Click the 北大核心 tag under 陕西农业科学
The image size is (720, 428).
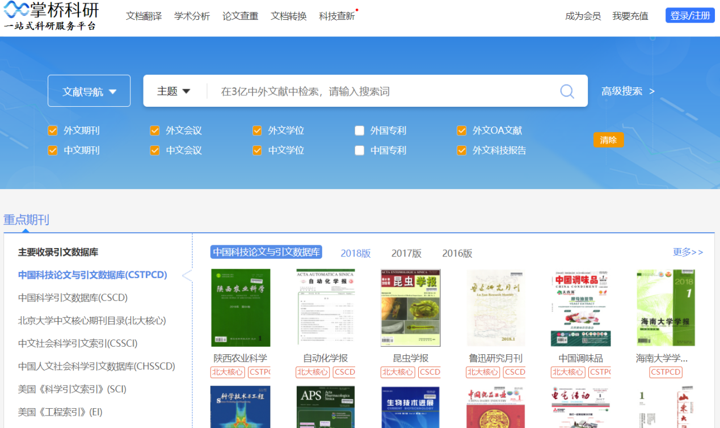coord(228,372)
